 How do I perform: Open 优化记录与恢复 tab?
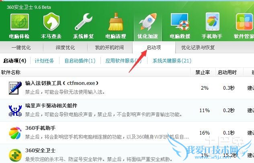pyautogui.click(x=198, y=47)
